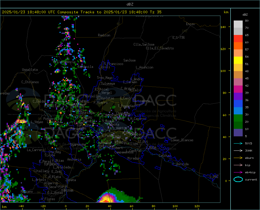
Task: Click the magenta eb+bip arrow in legend
Action: coord(238,172)
